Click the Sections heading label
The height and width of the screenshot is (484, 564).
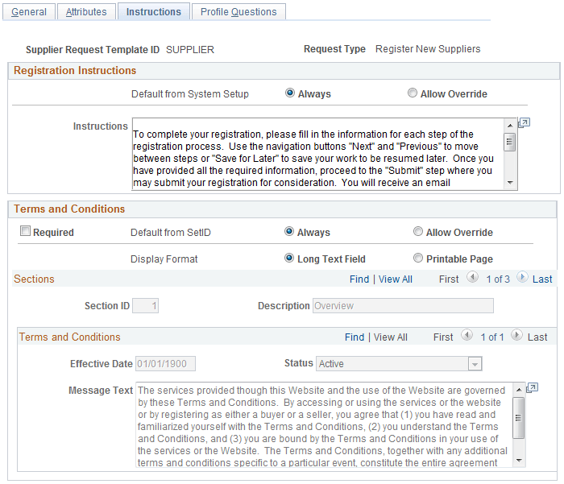pos(34,279)
